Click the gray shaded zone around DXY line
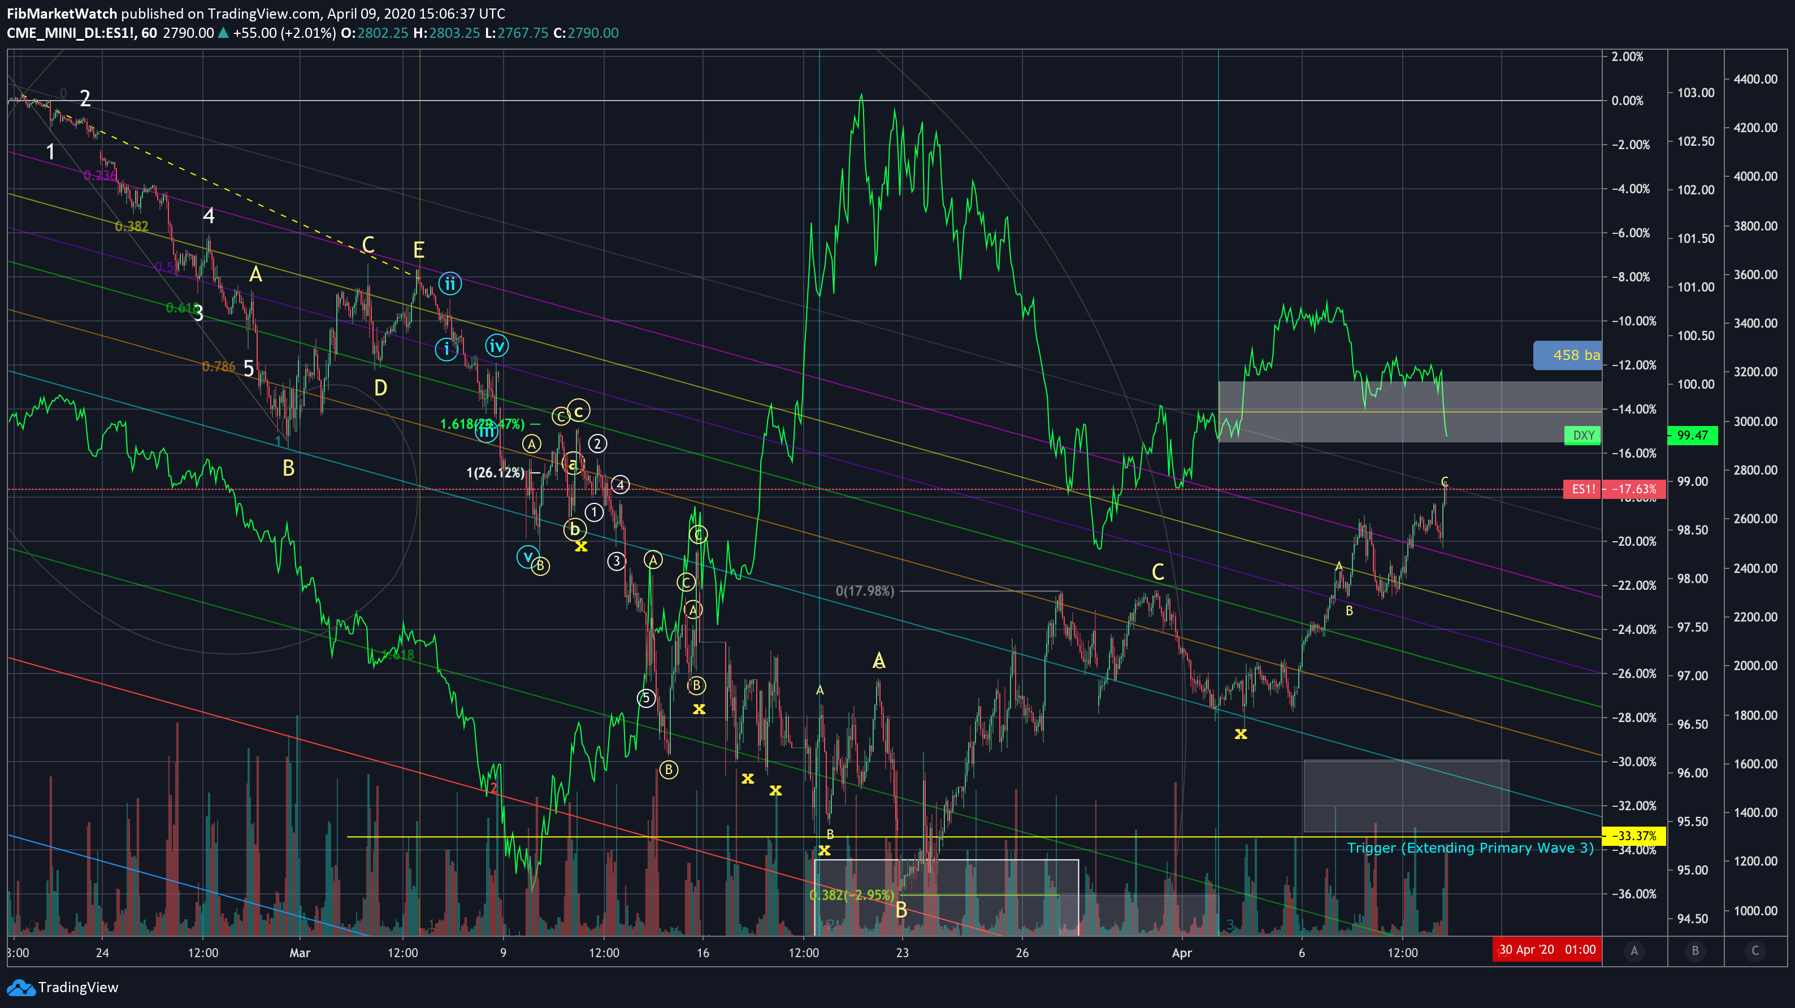Viewport: 1795px width, 1008px height. tap(1410, 412)
